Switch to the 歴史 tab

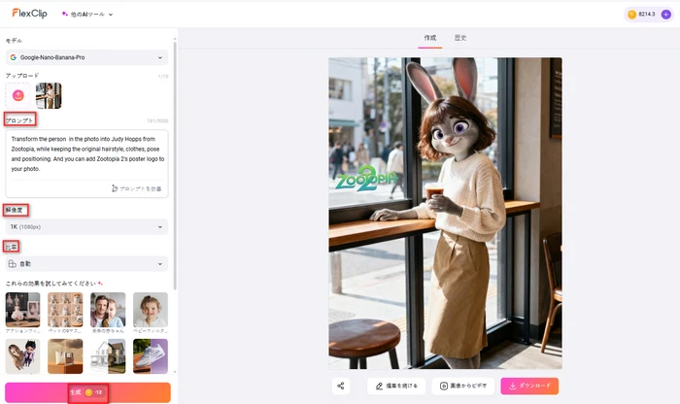coord(460,38)
